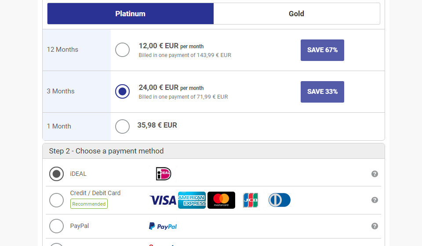Choose Credit / Debit Card radio button
Viewport: 422px width, 246px height.
tap(56, 200)
